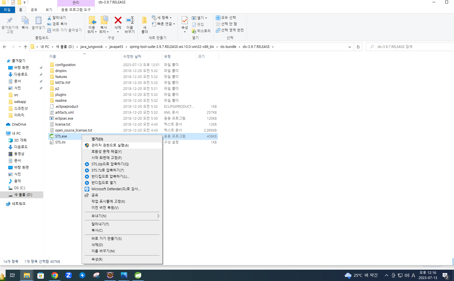Click the Cut scissors item
This screenshot has width=454, height=281.
pyautogui.click(x=57, y=18)
